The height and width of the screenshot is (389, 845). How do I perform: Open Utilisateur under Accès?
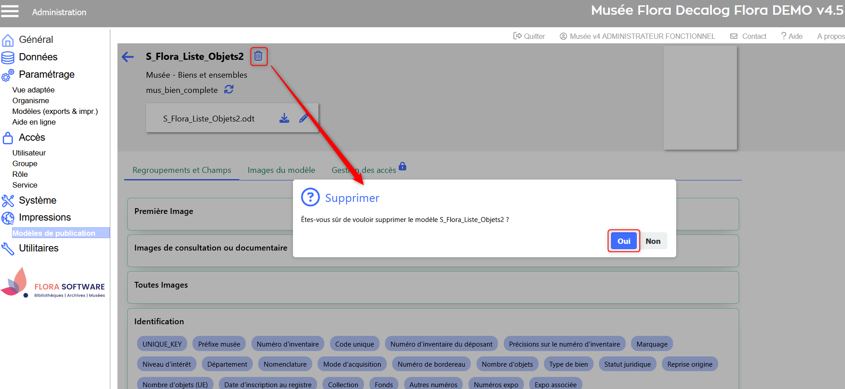coord(29,153)
